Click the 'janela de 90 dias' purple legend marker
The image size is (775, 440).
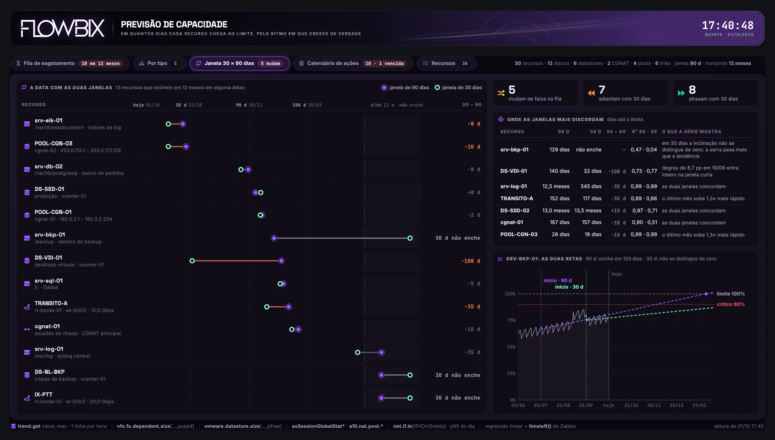point(384,87)
